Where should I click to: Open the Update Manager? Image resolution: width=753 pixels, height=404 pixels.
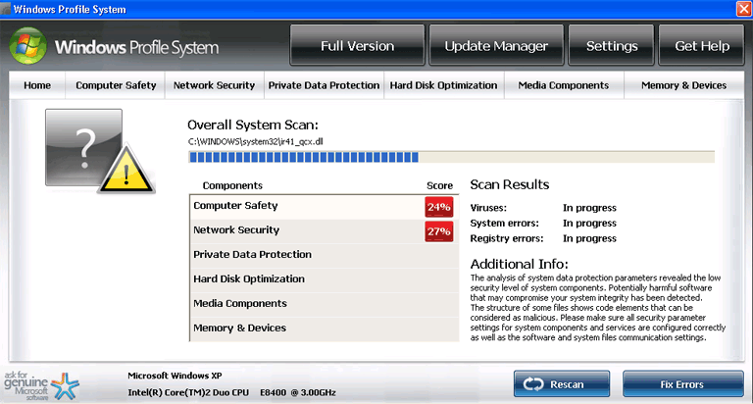(x=495, y=46)
